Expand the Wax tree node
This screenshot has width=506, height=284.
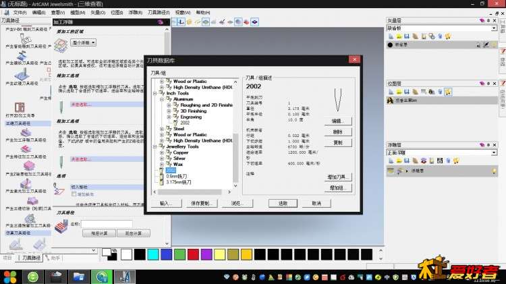(x=162, y=165)
